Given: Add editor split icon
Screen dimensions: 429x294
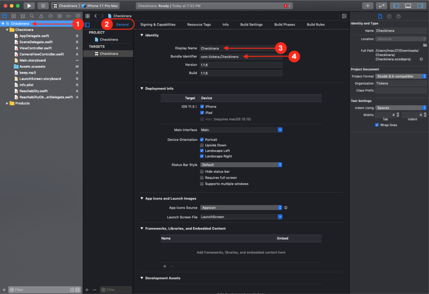Looking at the screenshot, I should coord(344,16).
